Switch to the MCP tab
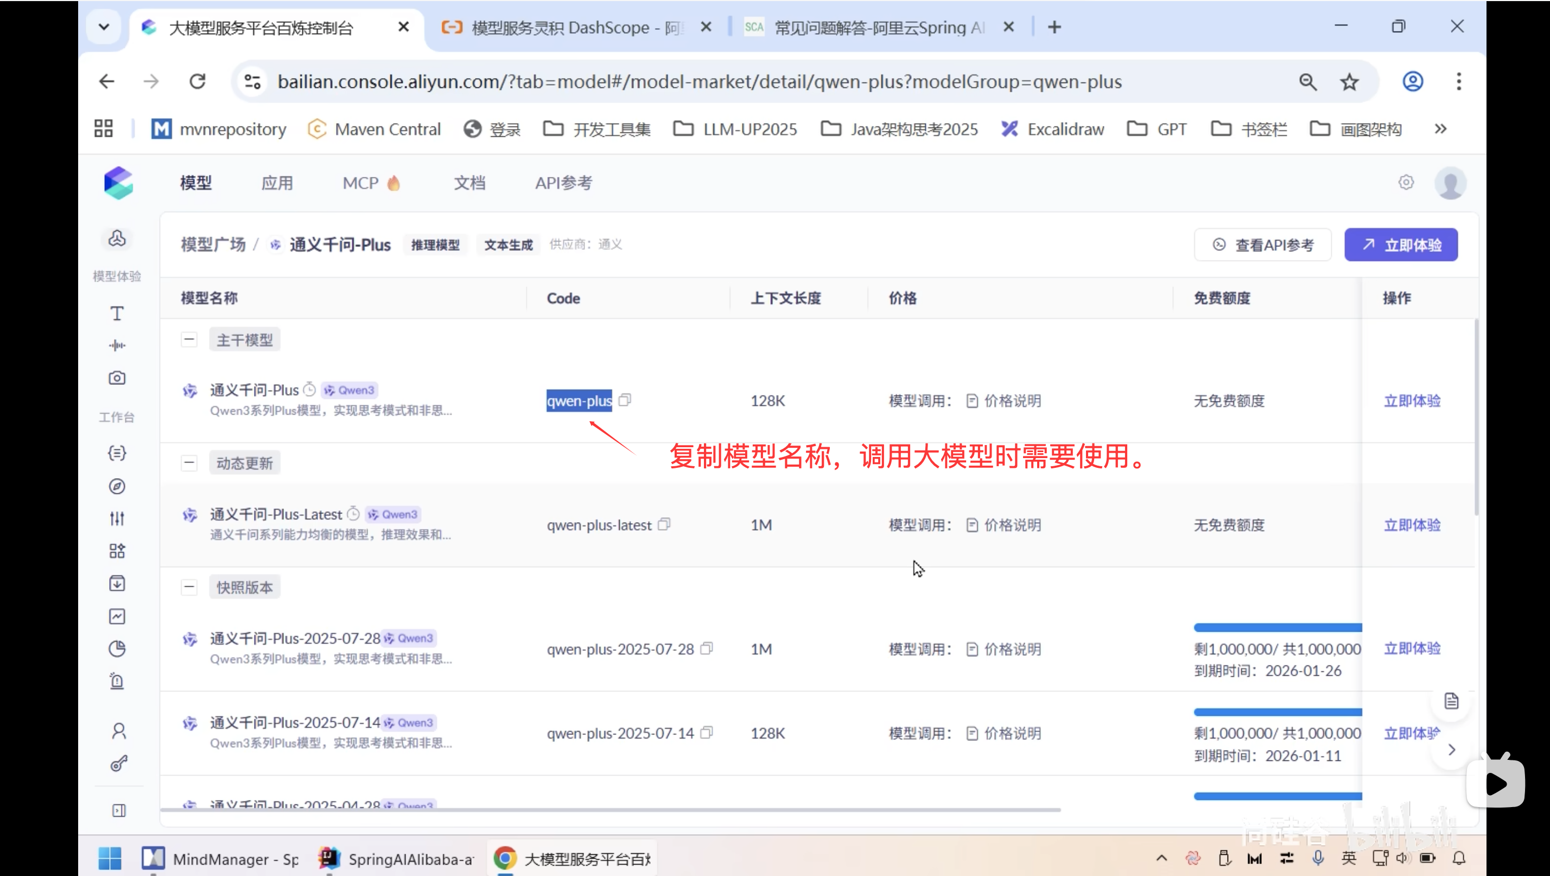Image resolution: width=1550 pixels, height=876 pixels. pos(360,182)
